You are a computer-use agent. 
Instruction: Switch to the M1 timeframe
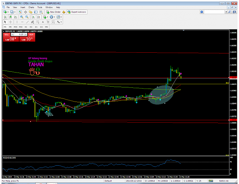(5, 27)
